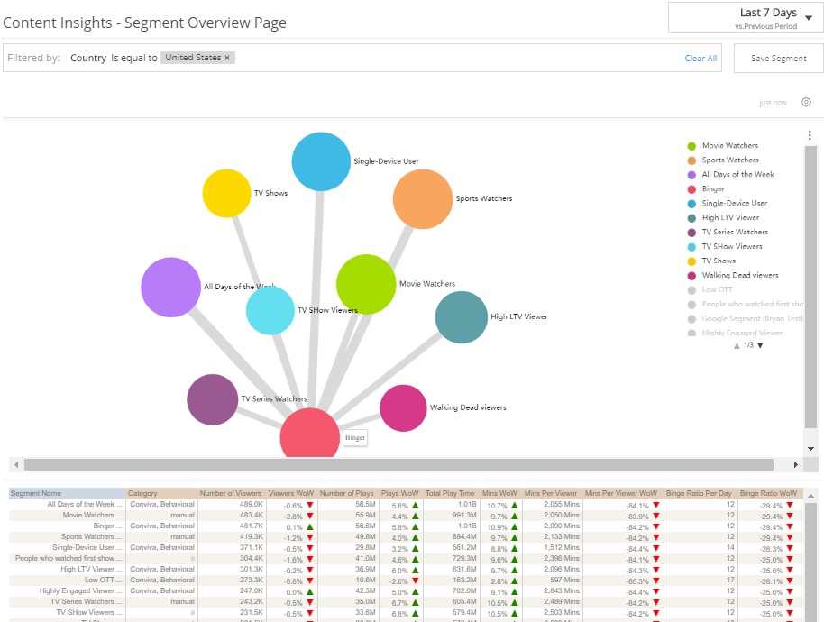Sort by Number of Plays column header
Image resolution: width=824 pixels, height=622 pixels.
(x=347, y=493)
